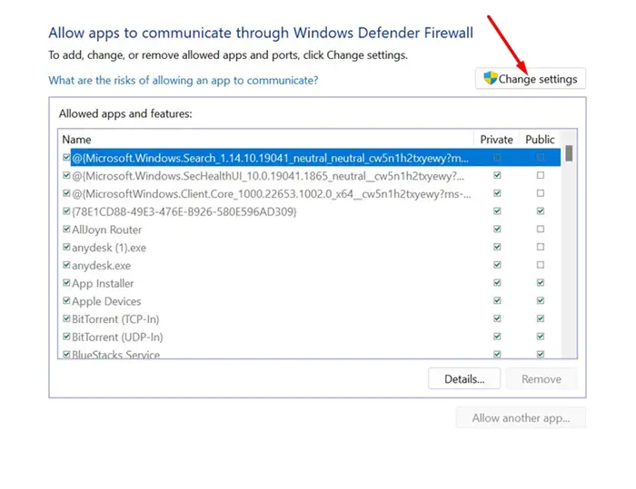Toggle BitTorrent (TCP-In) name checkbox
This screenshot has height=489, width=636.
65,319
